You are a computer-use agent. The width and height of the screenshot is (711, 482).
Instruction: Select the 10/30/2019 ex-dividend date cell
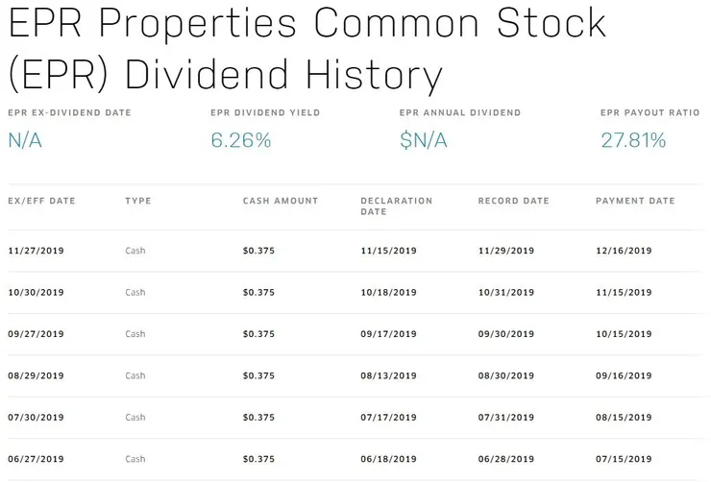coord(36,293)
